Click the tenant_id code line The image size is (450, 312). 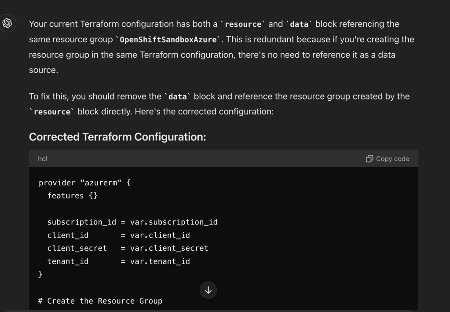coord(118,261)
